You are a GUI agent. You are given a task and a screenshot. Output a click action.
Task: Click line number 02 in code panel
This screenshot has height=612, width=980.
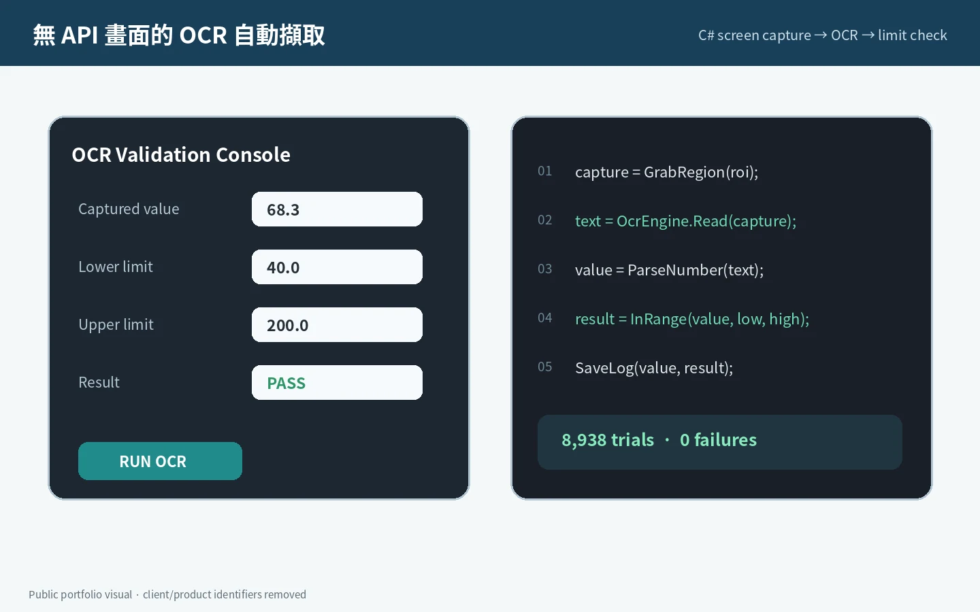(545, 220)
